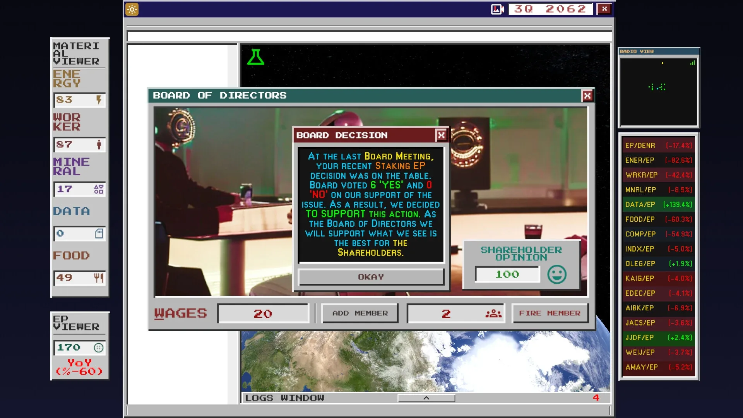Click the sun brightness icon
Viewport: 743px width, 418px height.
[x=132, y=9]
